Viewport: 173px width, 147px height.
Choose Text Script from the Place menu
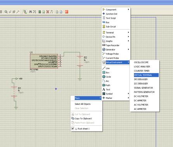coord(116,18)
